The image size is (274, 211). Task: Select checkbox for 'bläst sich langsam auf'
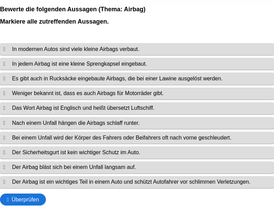coord(4,167)
